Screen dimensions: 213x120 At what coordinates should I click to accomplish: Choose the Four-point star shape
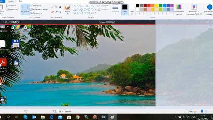click(85, 13)
